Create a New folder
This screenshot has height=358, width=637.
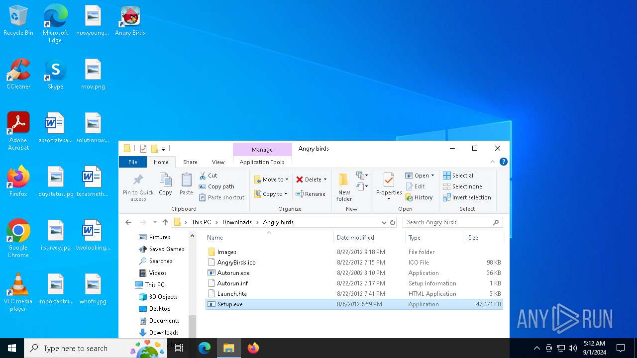[x=344, y=187]
